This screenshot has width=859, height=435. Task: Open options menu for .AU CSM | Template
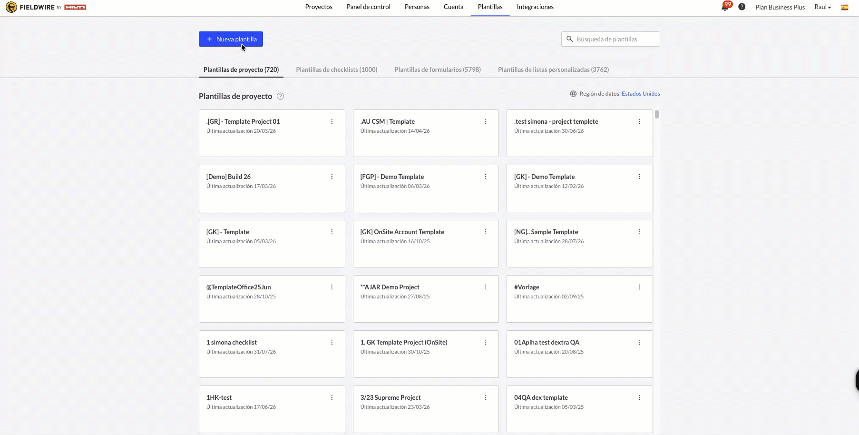coord(486,121)
